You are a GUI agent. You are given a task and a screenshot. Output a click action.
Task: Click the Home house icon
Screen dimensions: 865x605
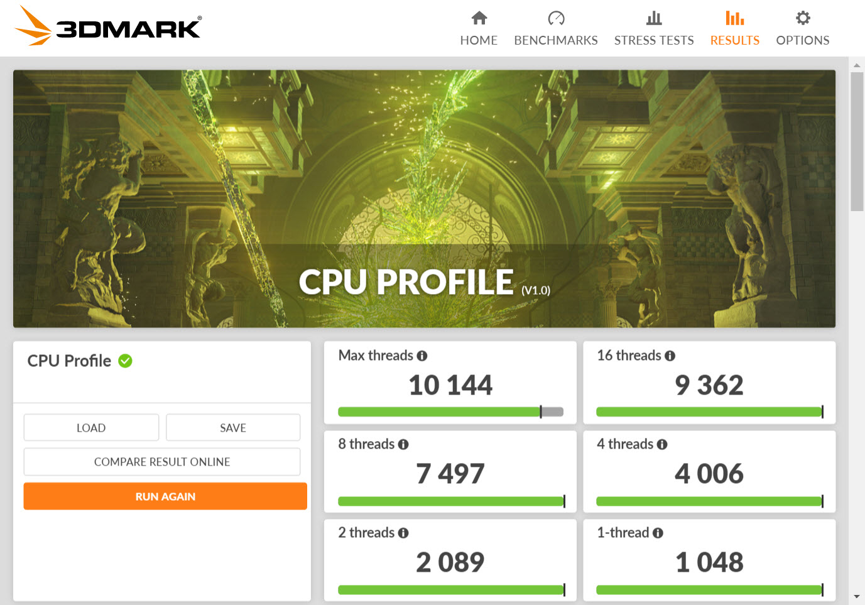tap(479, 18)
